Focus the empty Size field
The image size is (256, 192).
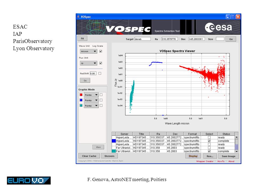coord(220,39)
